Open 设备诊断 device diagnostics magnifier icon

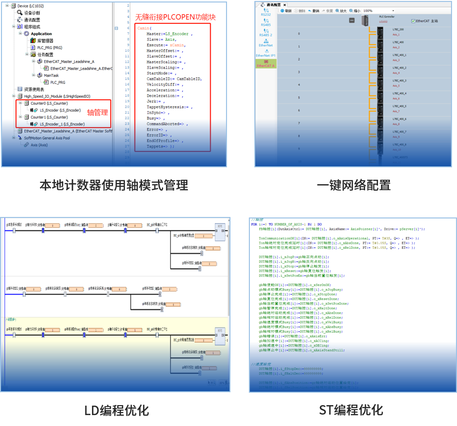[20, 13]
